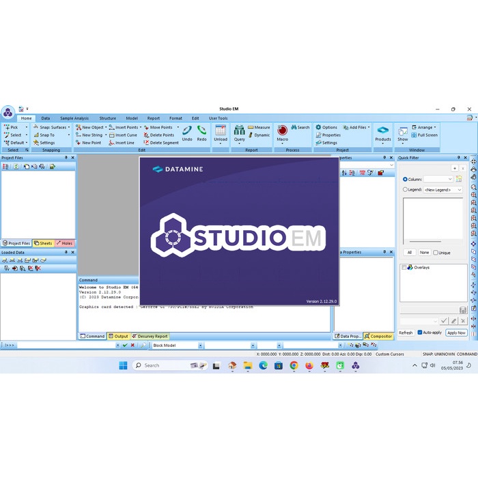The height and width of the screenshot is (478, 478).
Task: Open the Windows Start button
Action: [123, 365]
